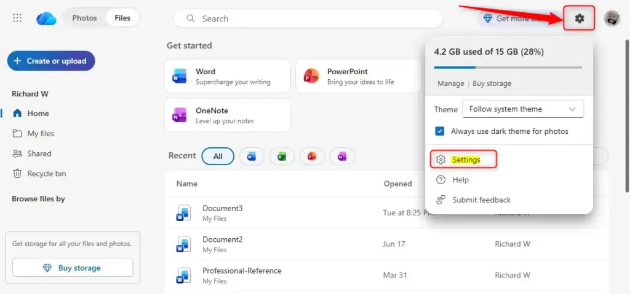Click Richard W owner in Document2 row
Screen dimensions: 630x294
click(512, 244)
